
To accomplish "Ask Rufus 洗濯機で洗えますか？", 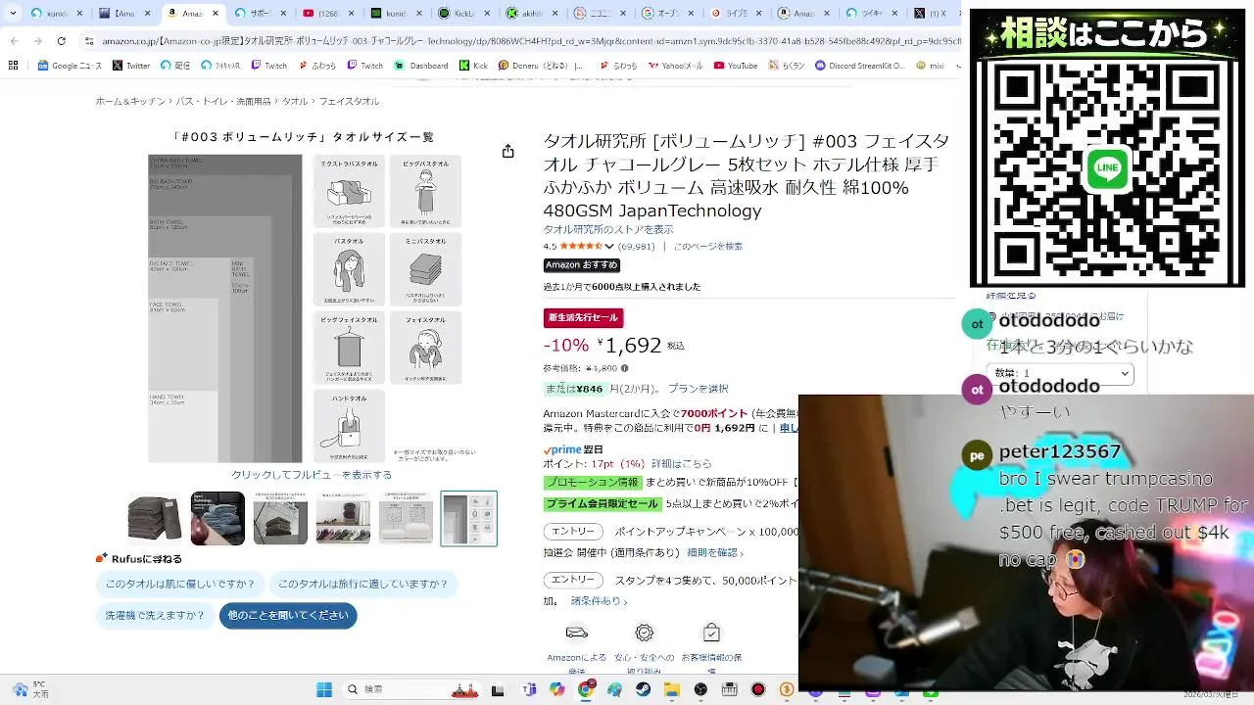I will point(155,615).
